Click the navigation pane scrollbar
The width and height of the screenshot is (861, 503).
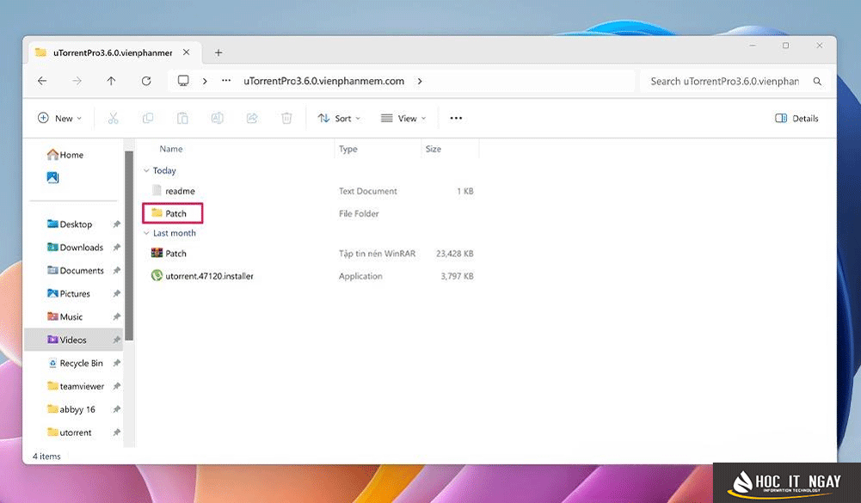(129, 245)
